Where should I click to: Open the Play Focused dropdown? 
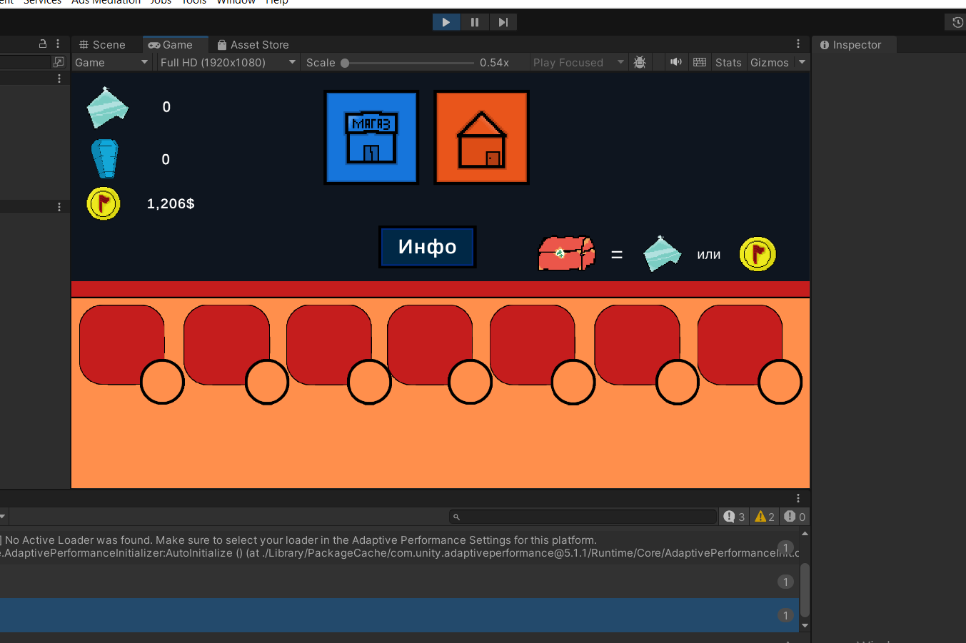pos(579,63)
